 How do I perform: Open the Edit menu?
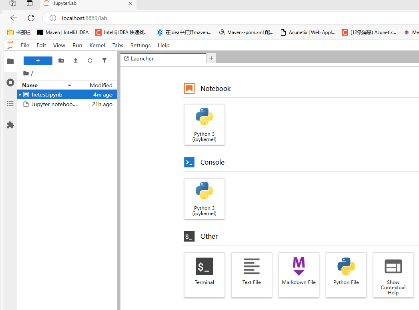(41, 45)
